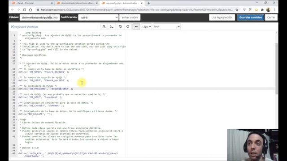This screenshot has width=287, height=161.
Task: Open the go-to-line terminal icon
Action: (x=112, y=27)
